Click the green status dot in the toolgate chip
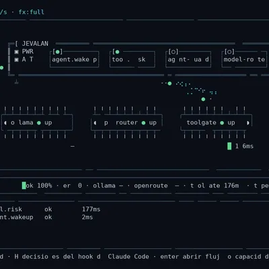 point(222,123)
